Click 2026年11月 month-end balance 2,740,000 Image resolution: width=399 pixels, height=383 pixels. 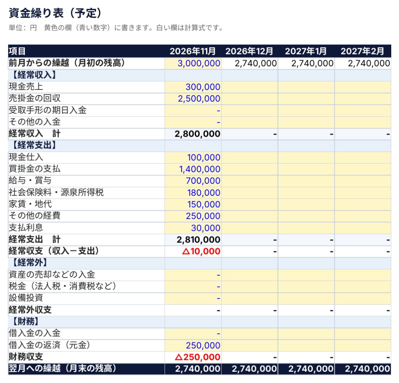point(193,369)
